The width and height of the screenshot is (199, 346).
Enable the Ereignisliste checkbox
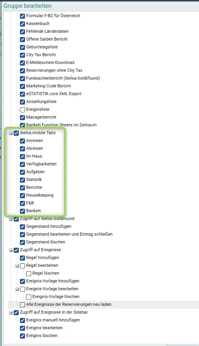coord(22,110)
